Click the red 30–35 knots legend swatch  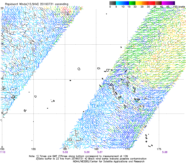click(152, 3)
